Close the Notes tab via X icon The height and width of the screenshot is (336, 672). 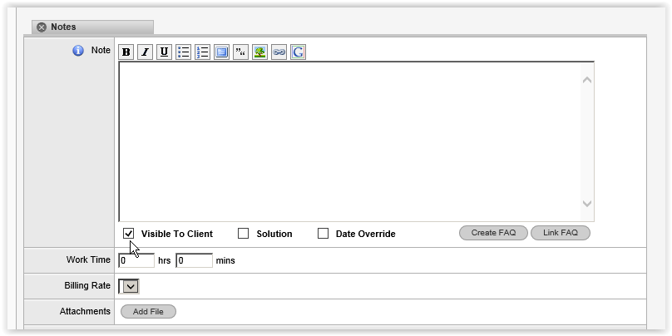[41, 27]
